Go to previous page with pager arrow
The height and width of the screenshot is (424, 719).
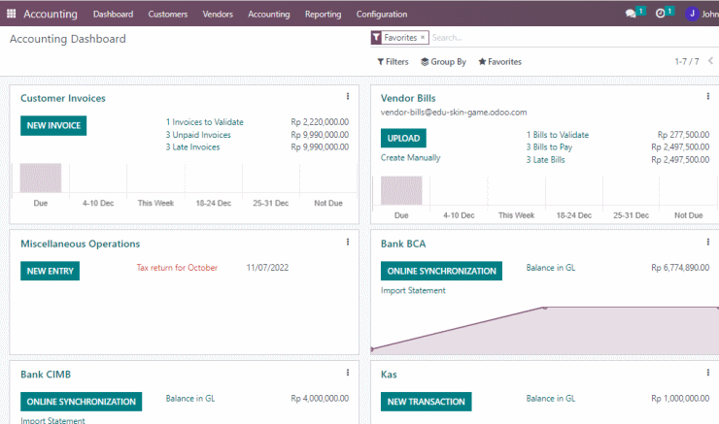[x=710, y=61]
